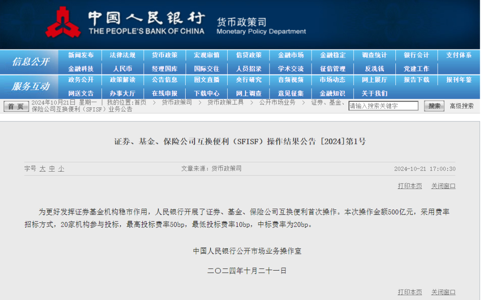The width and height of the screenshot is (482, 300).
Task: Click the 搜索 search button
Action: tap(434, 106)
